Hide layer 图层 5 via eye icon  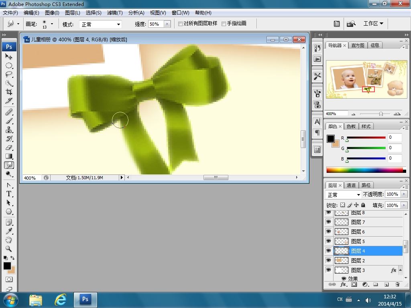[329, 241]
